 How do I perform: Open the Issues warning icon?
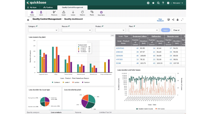click(64, 12)
